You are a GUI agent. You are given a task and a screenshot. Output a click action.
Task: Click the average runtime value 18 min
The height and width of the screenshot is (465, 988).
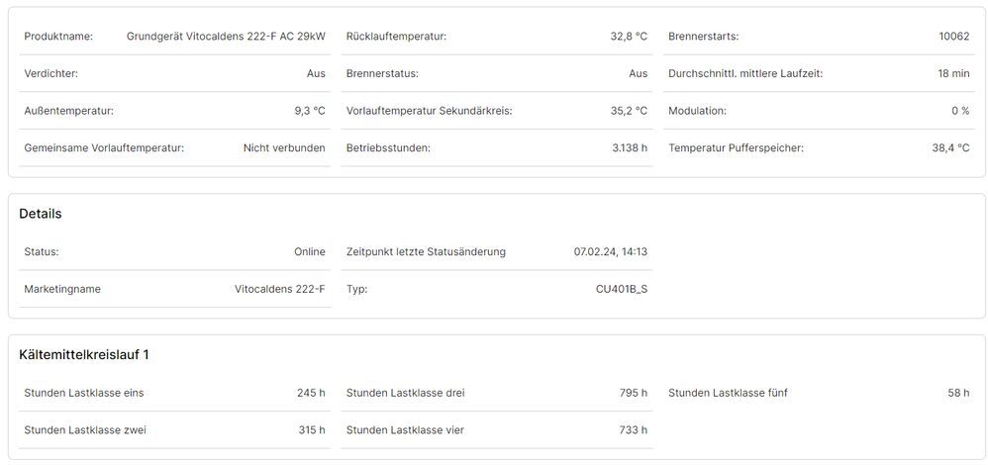tap(953, 73)
